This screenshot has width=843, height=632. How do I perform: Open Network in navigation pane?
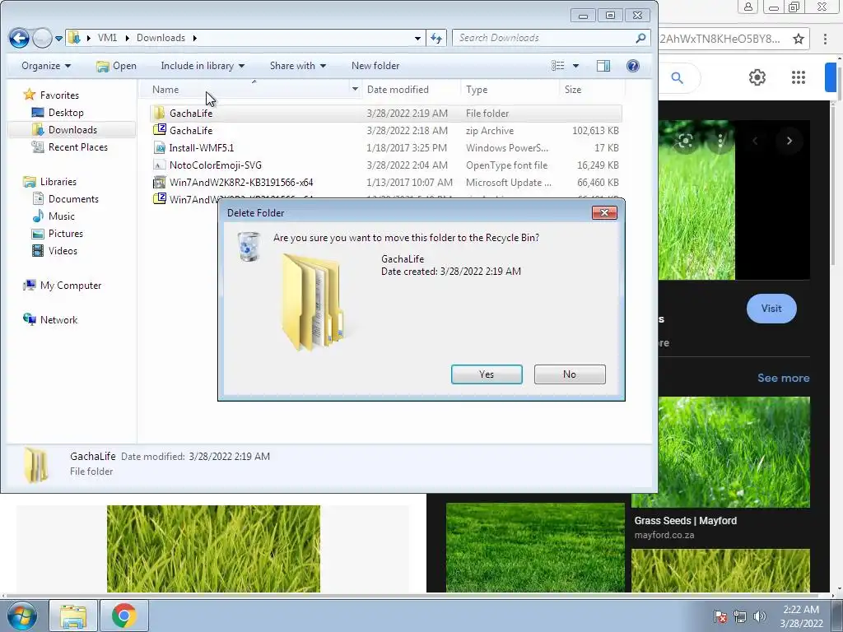(50, 320)
